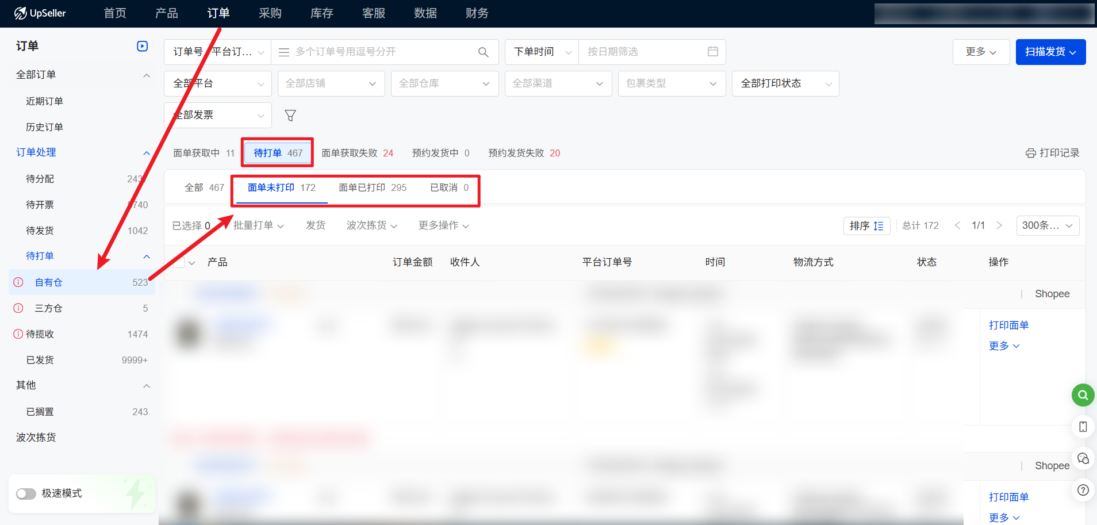Click the UpSeller logo
This screenshot has height=525, width=1097.
click(40, 13)
